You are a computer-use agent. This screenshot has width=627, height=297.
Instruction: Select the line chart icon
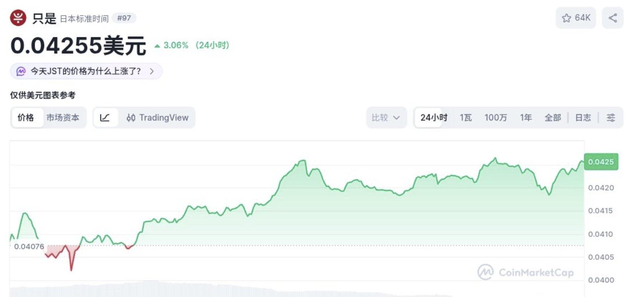(105, 118)
